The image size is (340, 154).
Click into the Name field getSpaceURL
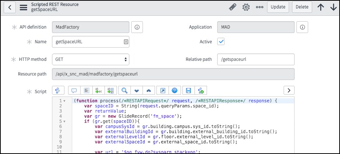click(x=91, y=42)
